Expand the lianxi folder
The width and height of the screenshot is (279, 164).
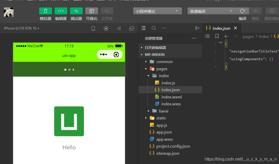tap(148, 111)
